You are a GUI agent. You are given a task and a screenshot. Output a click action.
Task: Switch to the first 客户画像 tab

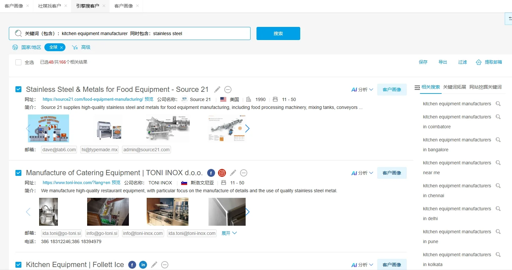(14, 6)
